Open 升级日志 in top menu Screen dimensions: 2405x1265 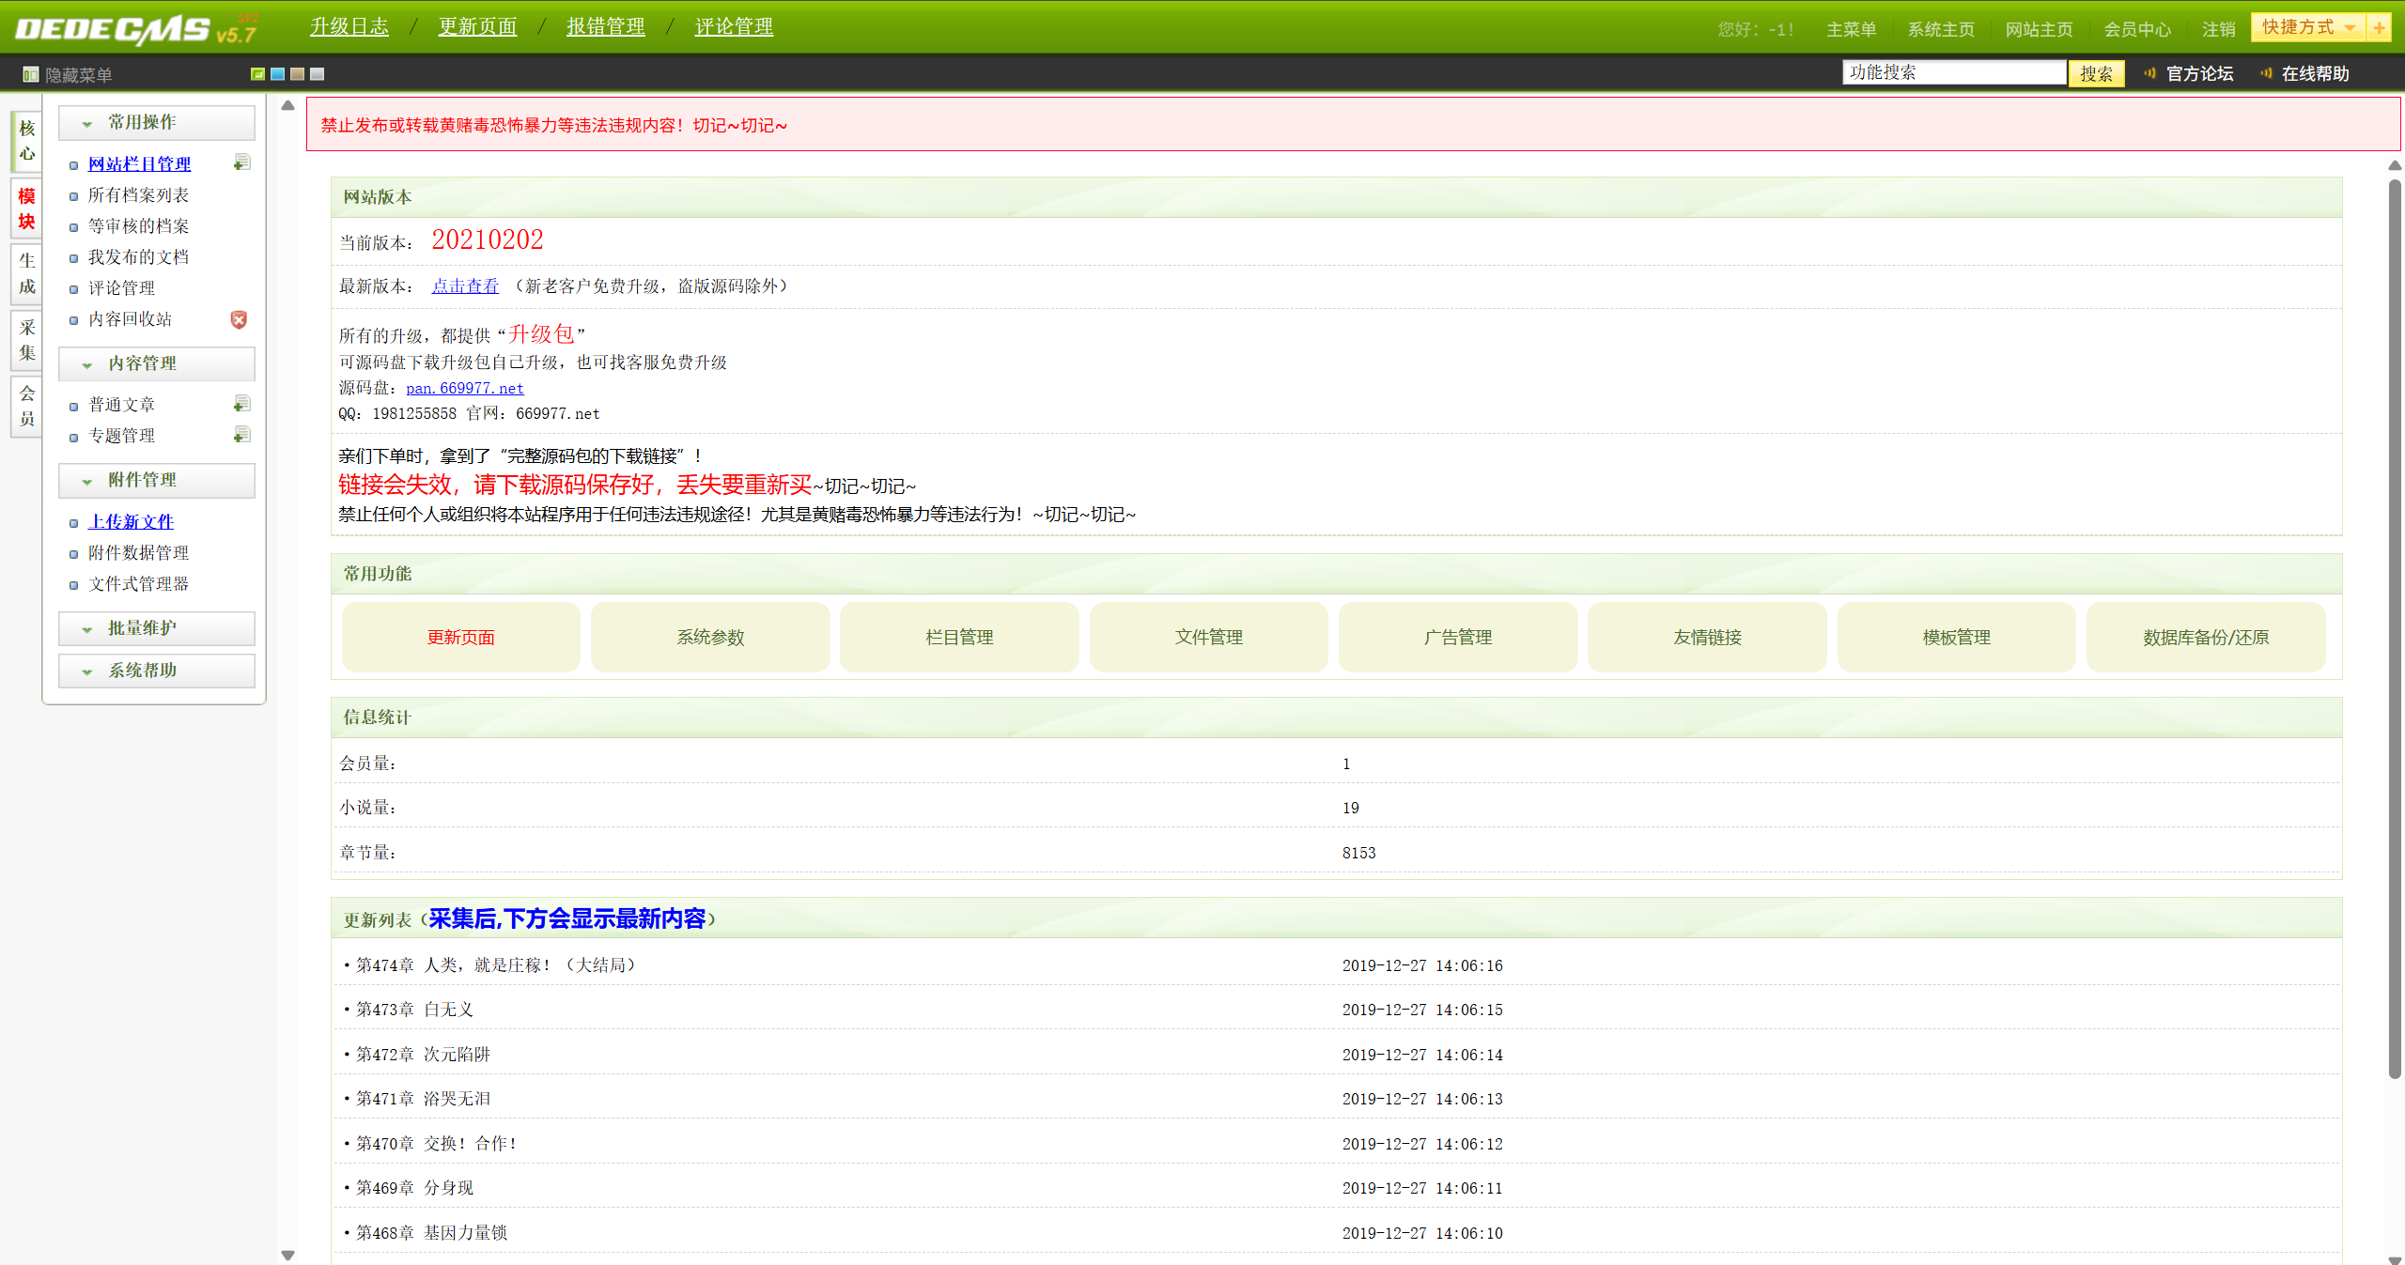tap(349, 27)
